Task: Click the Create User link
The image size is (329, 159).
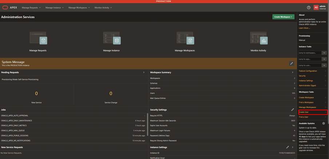Action: pos(304,112)
